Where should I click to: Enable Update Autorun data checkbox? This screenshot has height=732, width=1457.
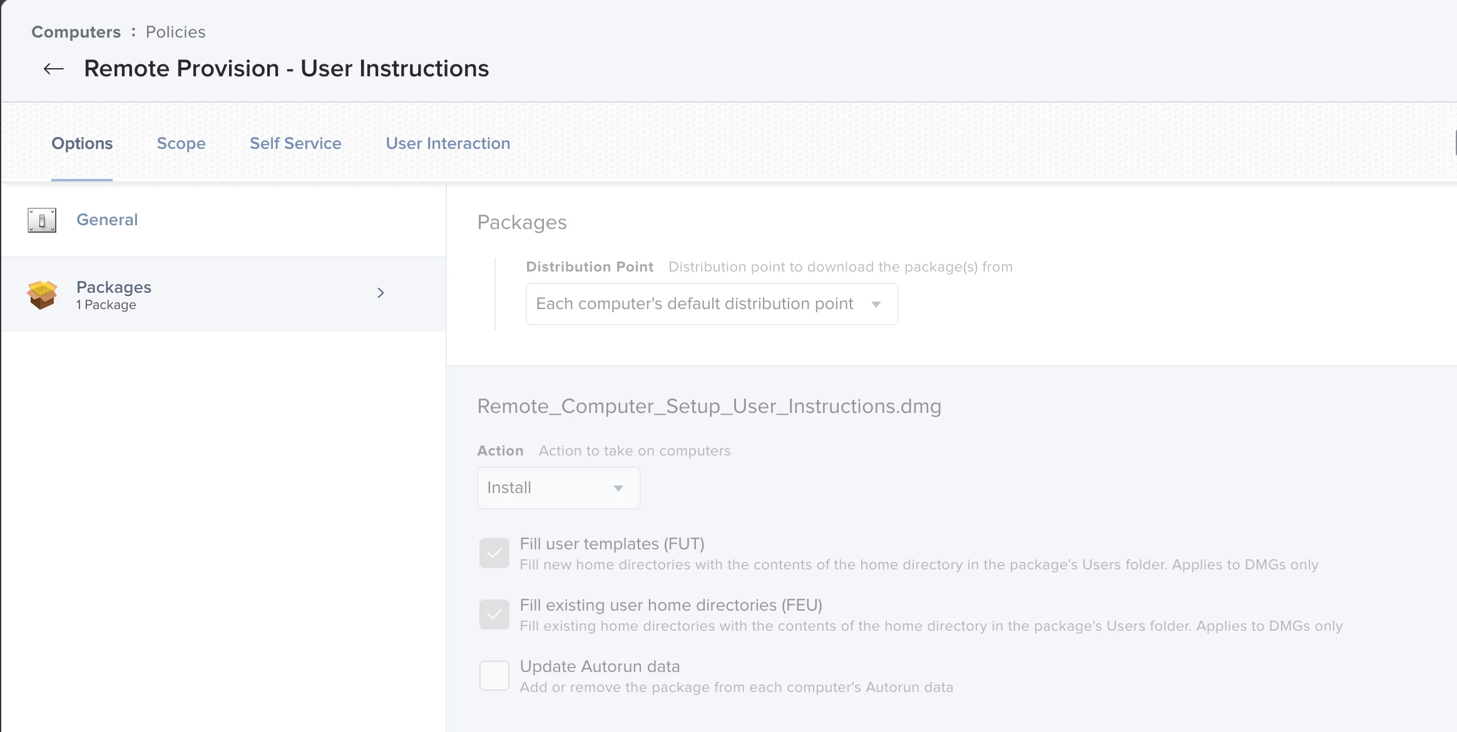[x=494, y=676]
